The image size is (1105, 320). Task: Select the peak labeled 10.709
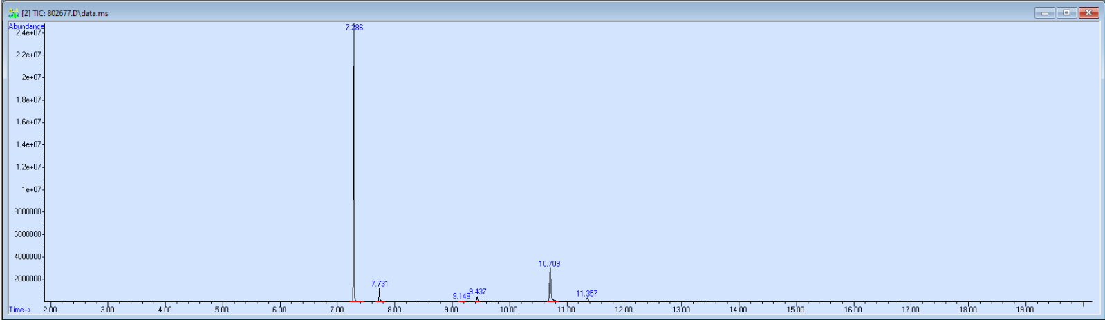[x=550, y=264]
